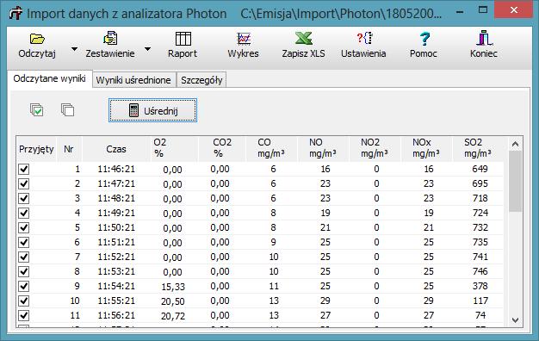This screenshot has height=341, width=539.
Task: Switch to the Odczytane wyniki tab
Action: (49, 78)
